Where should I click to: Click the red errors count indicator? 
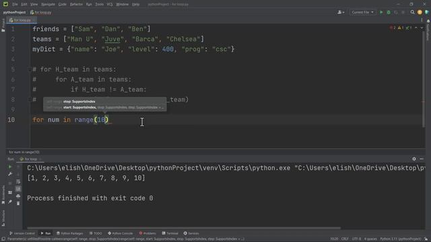[x=393, y=28]
